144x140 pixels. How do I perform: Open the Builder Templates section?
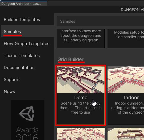click(x=22, y=19)
